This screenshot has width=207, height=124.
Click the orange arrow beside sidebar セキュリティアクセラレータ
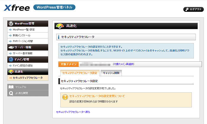pyautogui.click(x=10, y=78)
